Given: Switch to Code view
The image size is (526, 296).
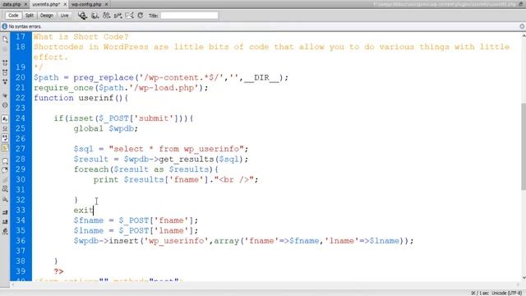Looking at the screenshot, I should click(x=13, y=16).
